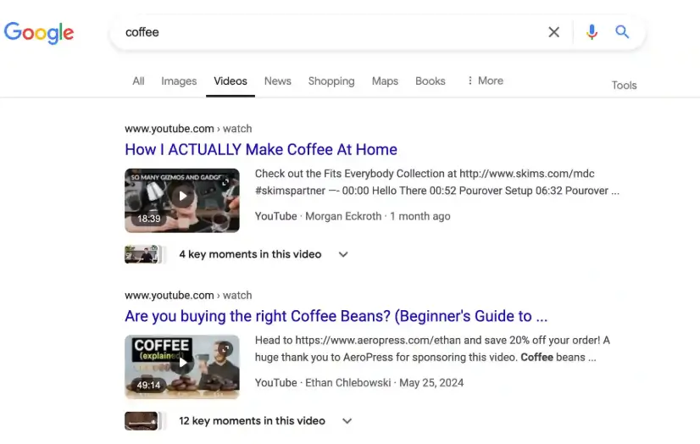The image size is (700, 444).
Task: Switch to the News tab
Action: click(x=277, y=81)
